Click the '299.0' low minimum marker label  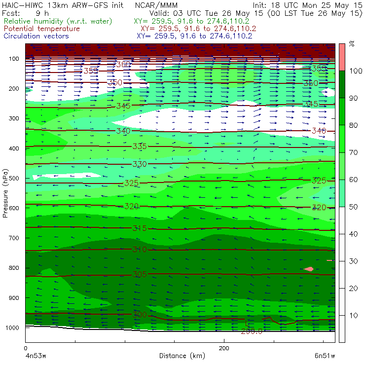click(252, 331)
